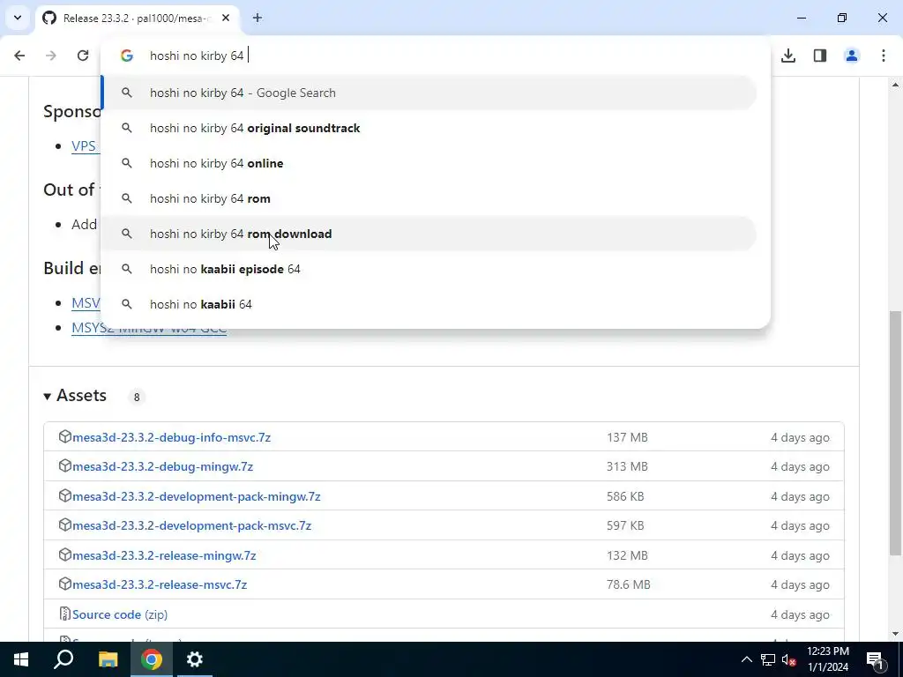Image resolution: width=903 pixels, height=677 pixels.
Task: Go back with the browser back arrow
Action: [x=19, y=56]
